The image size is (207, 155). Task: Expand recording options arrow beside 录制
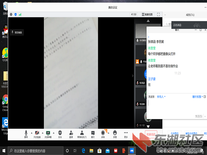[108, 133]
